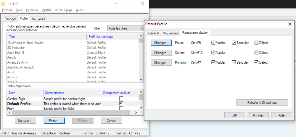Open the Options menu

point(32,10)
